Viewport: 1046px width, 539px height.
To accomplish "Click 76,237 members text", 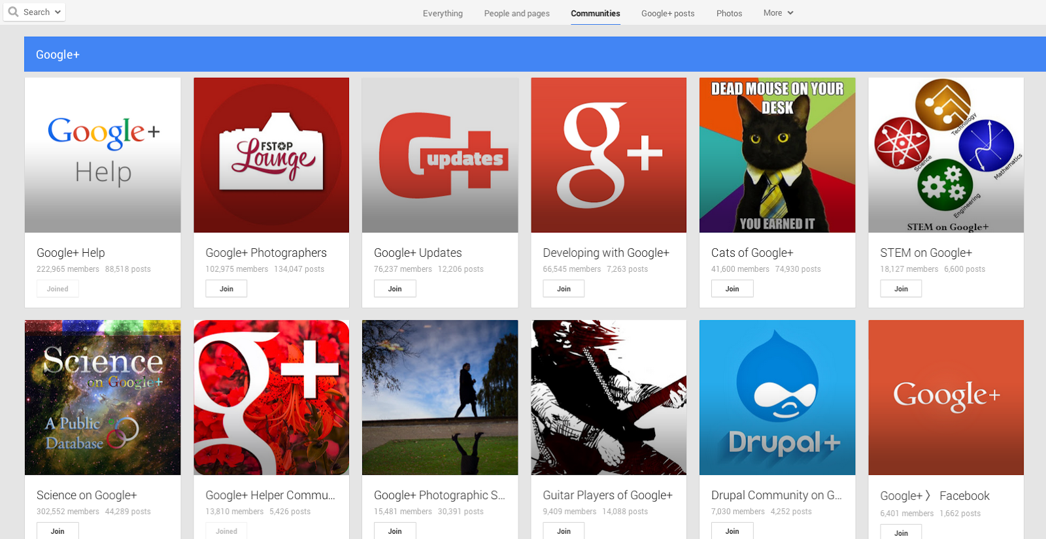I will coord(403,269).
